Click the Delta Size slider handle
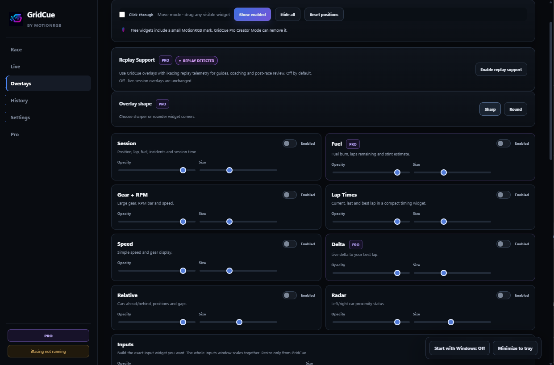 pos(444,273)
